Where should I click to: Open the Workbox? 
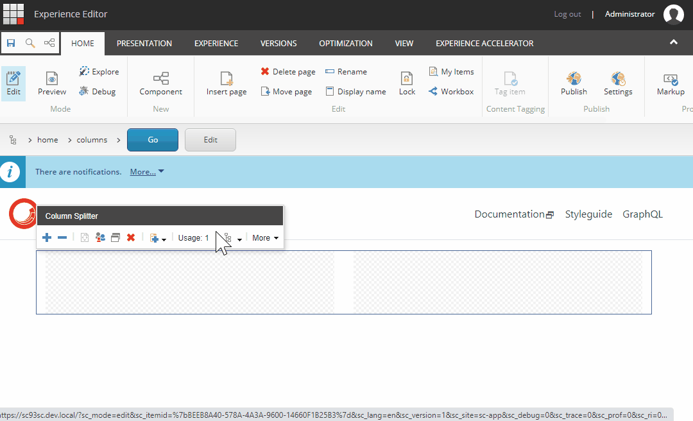pos(451,92)
